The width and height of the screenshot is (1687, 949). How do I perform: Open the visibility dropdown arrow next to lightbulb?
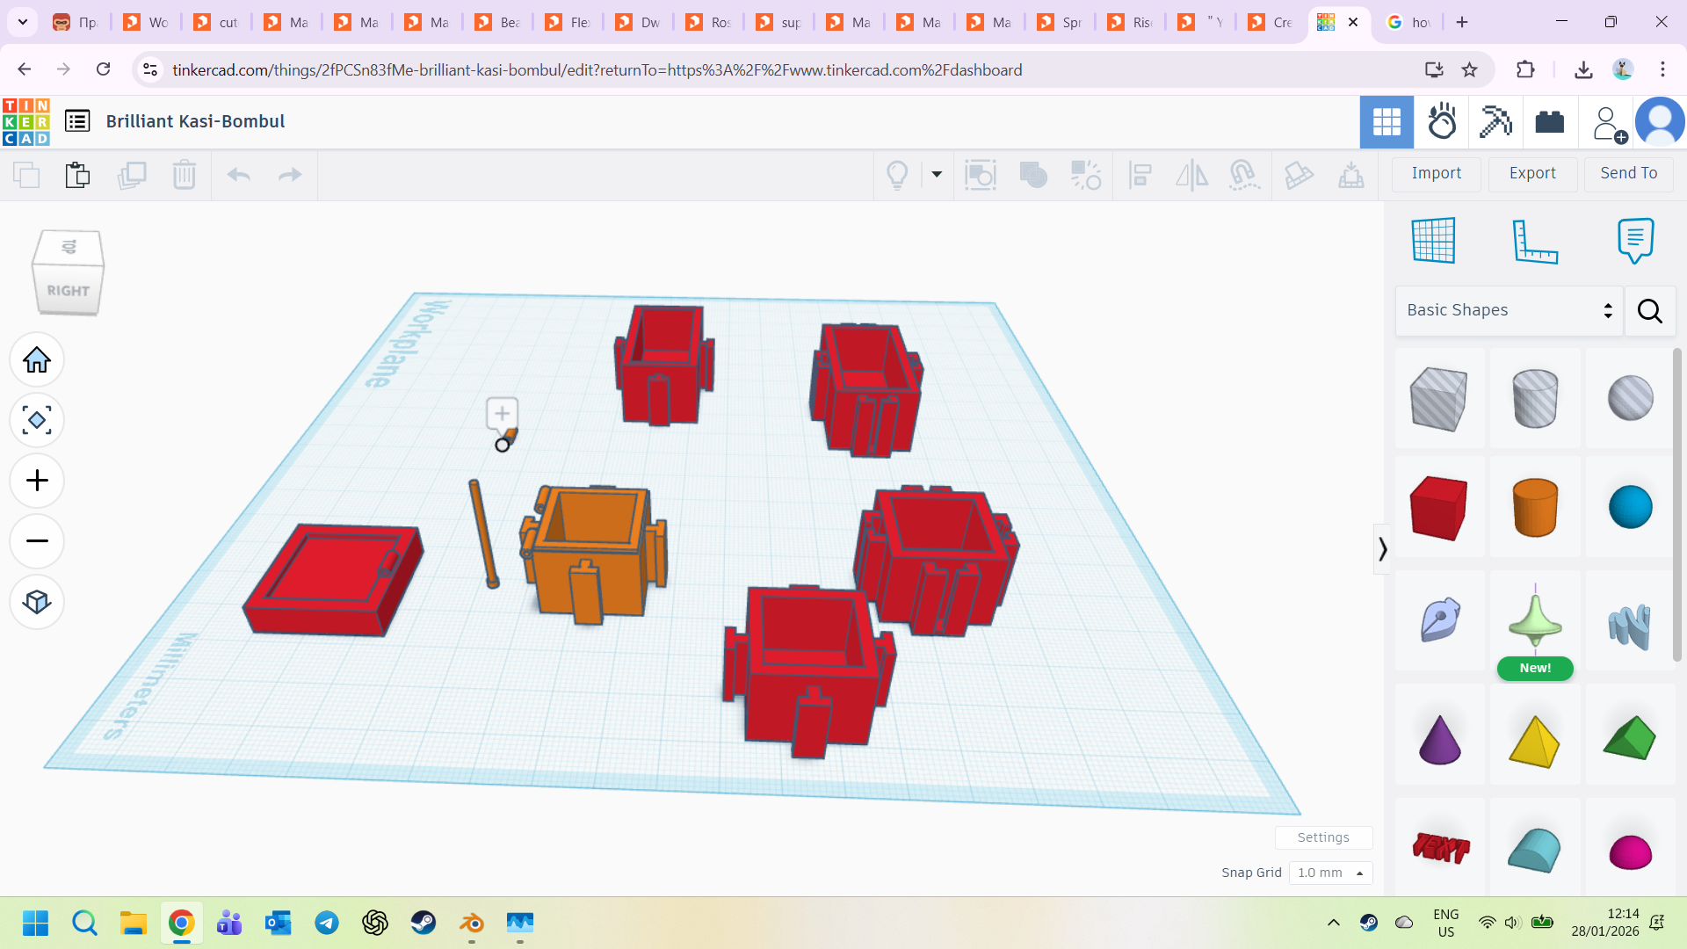pos(937,174)
